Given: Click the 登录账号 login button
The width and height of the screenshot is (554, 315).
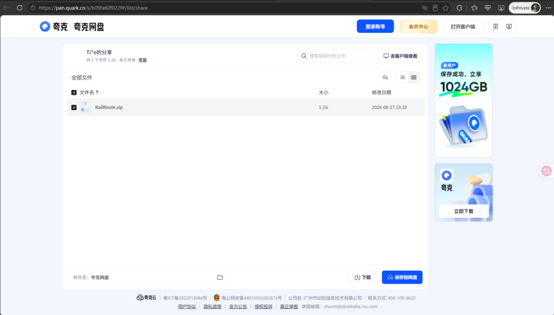Looking at the screenshot, I should [375, 26].
